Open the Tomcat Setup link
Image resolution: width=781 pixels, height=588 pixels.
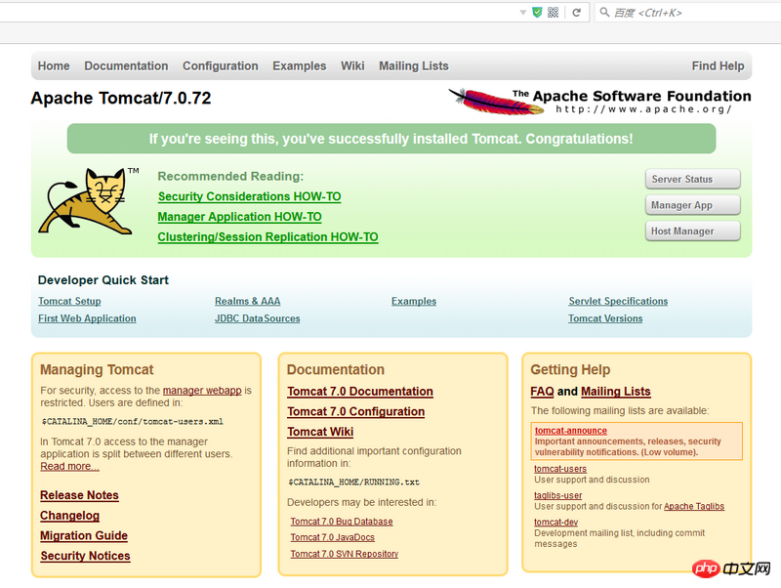tap(69, 301)
